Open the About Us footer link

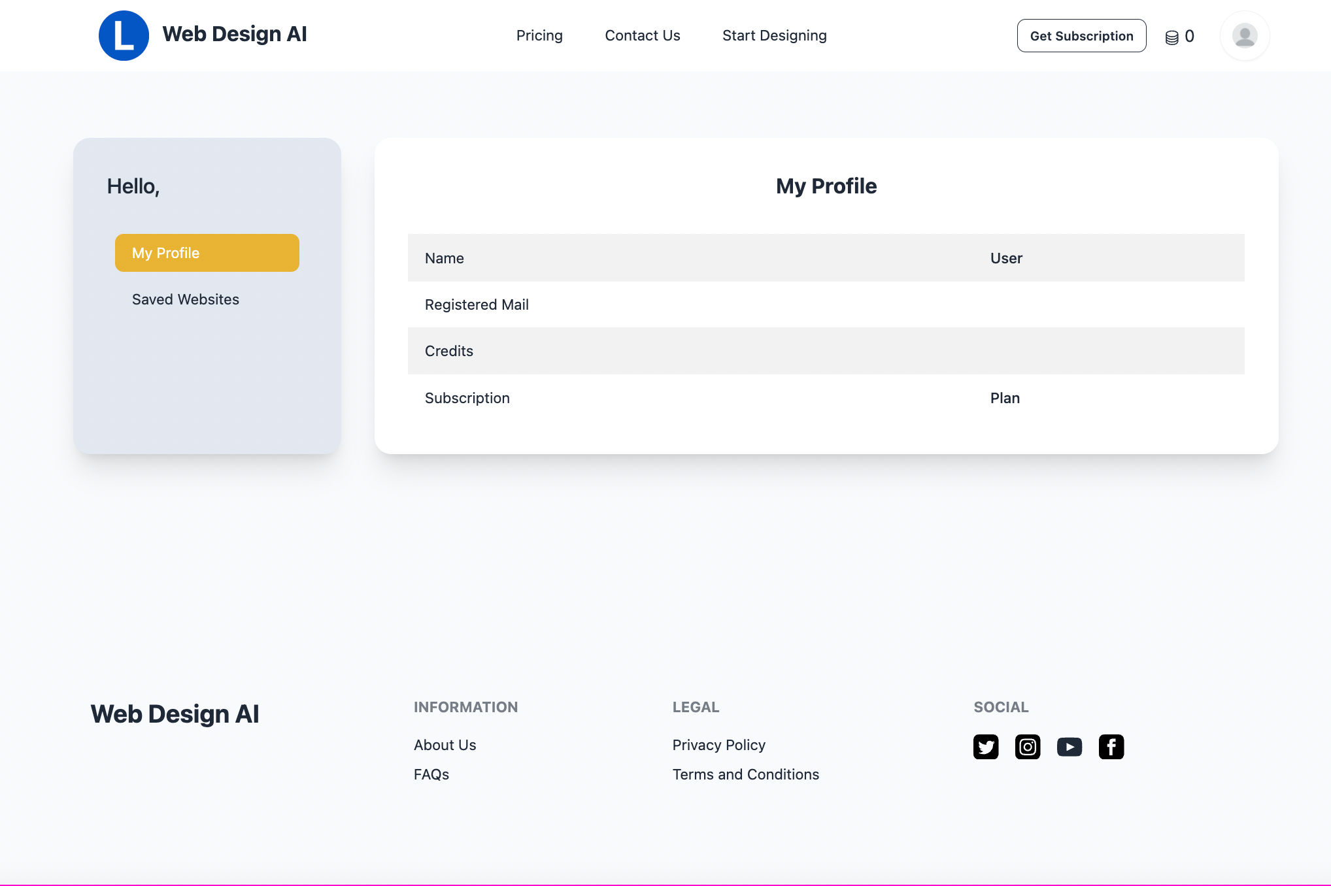click(x=445, y=745)
